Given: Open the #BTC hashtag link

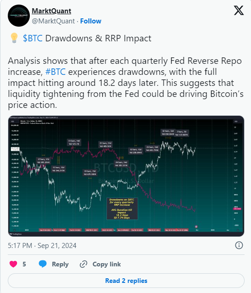Looking at the screenshot, I should [x=56, y=72].
